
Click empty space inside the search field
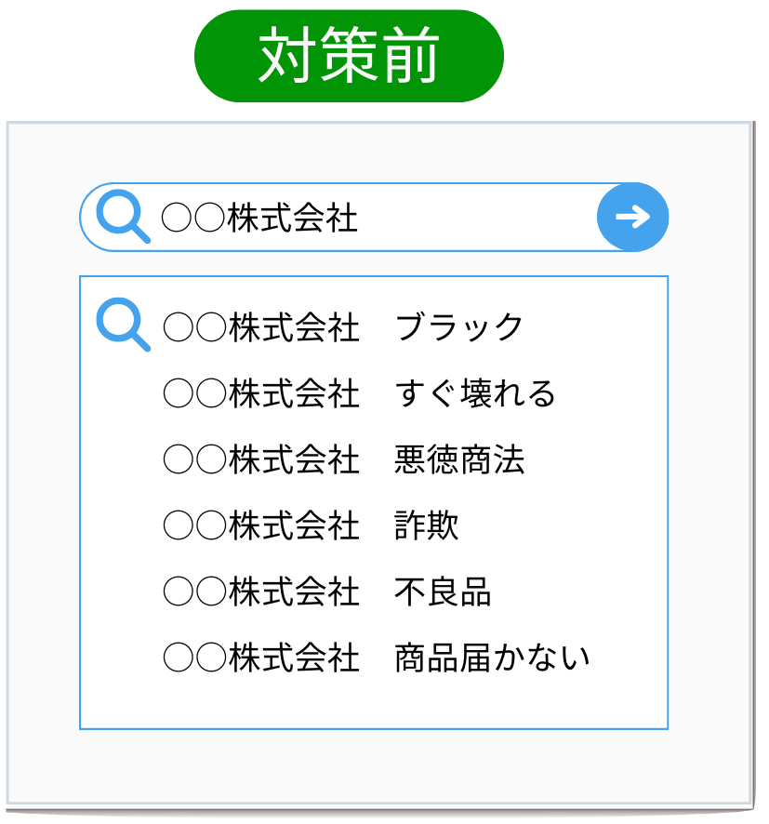(x=474, y=219)
